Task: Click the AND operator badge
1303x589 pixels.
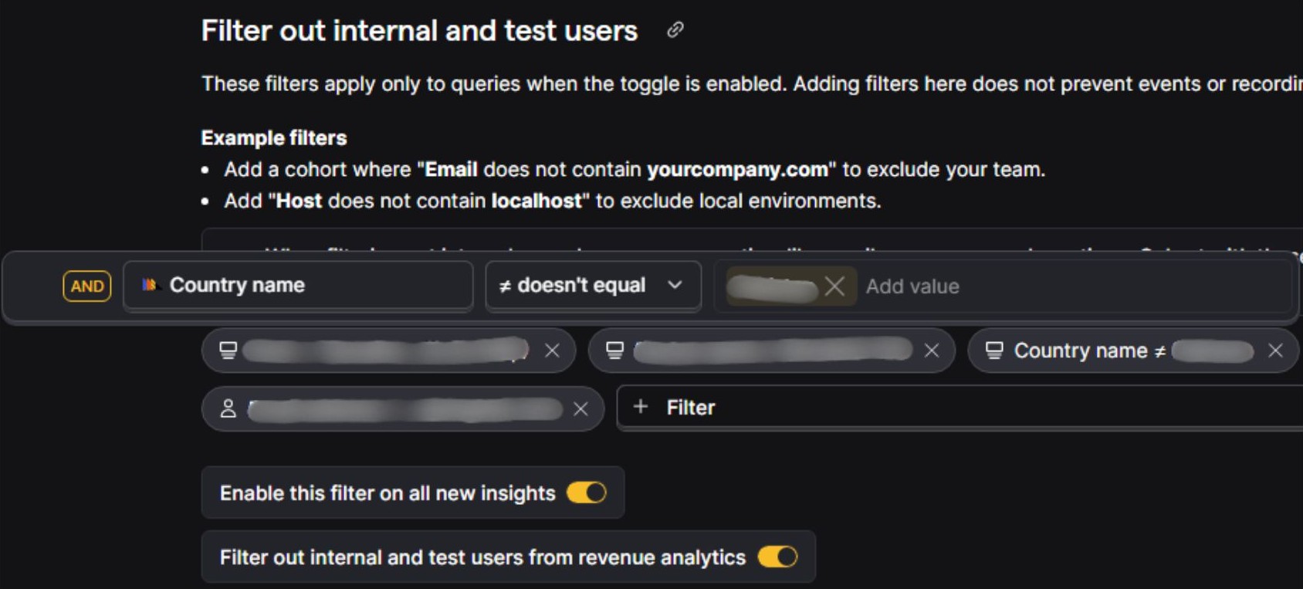Action: 86,286
